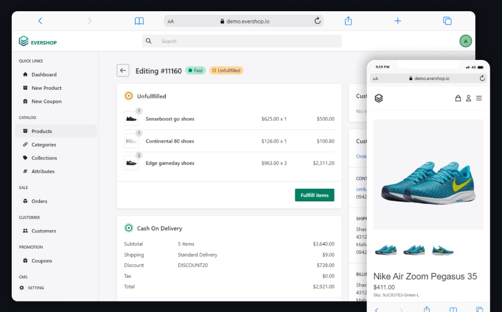
Task: Click the Customers people icon
Action: 25,231
